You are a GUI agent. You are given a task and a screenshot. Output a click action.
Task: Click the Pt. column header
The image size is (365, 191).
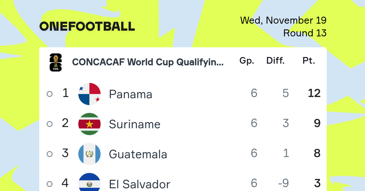coord(309,61)
